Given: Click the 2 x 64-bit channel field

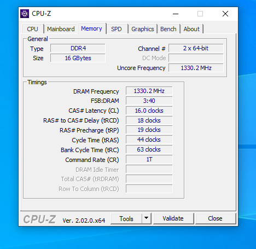Looking at the screenshot, I should pos(196,48).
